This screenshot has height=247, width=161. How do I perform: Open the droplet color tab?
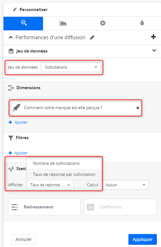pyautogui.click(x=142, y=23)
